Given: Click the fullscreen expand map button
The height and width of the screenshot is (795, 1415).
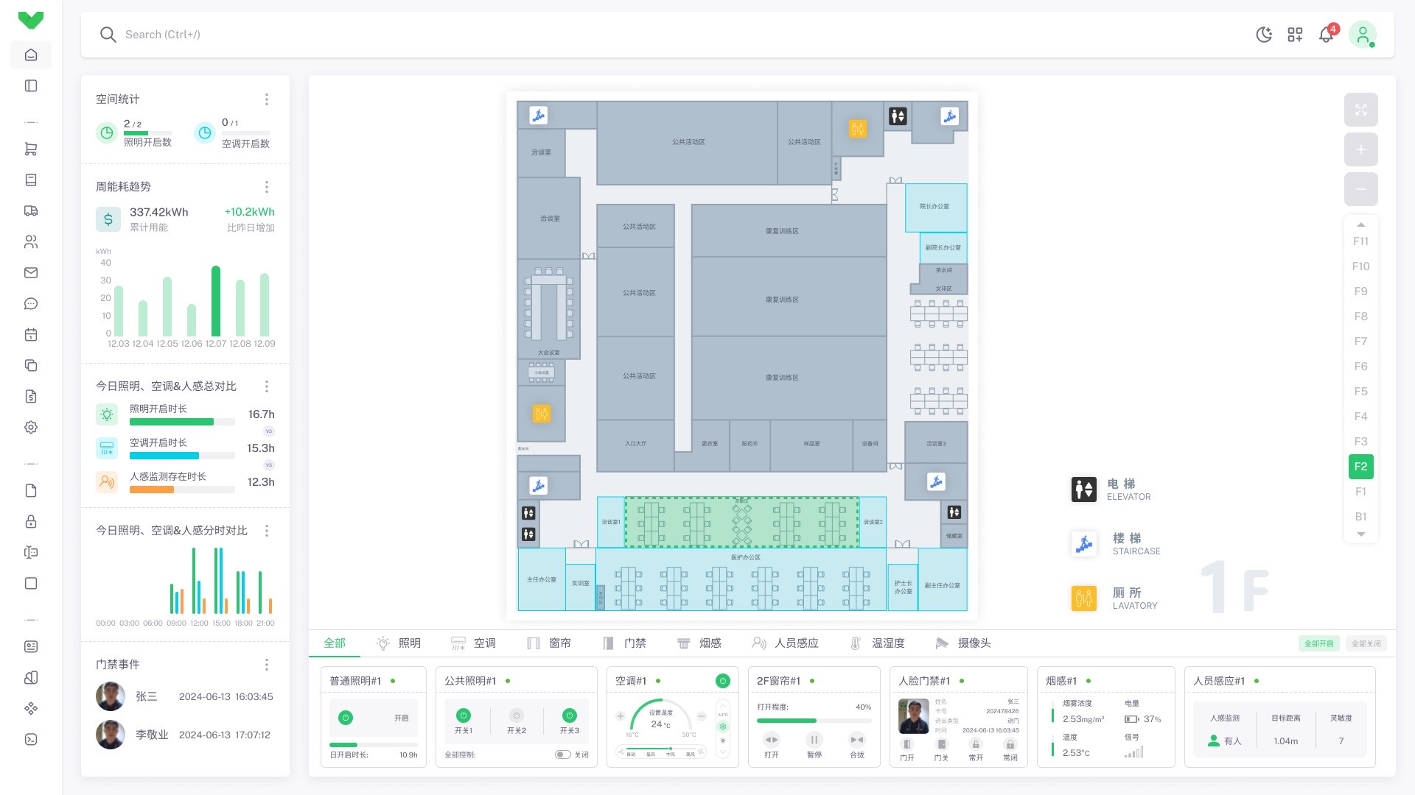Looking at the screenshot, I should [x=1360, y=110].
